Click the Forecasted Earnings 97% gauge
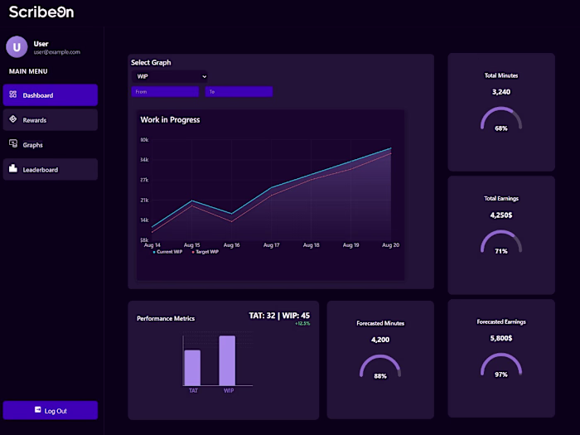Screen dimensions: 580x435 [x=501, y=365]
